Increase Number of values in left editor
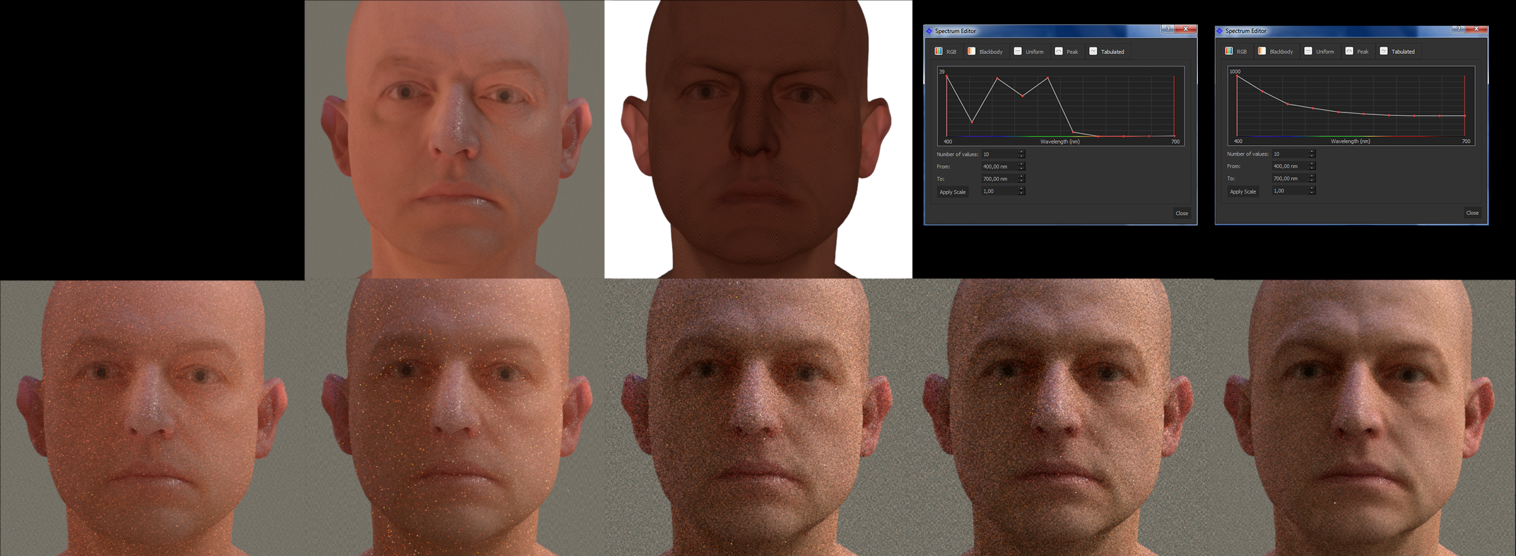 pos(1022,152)
